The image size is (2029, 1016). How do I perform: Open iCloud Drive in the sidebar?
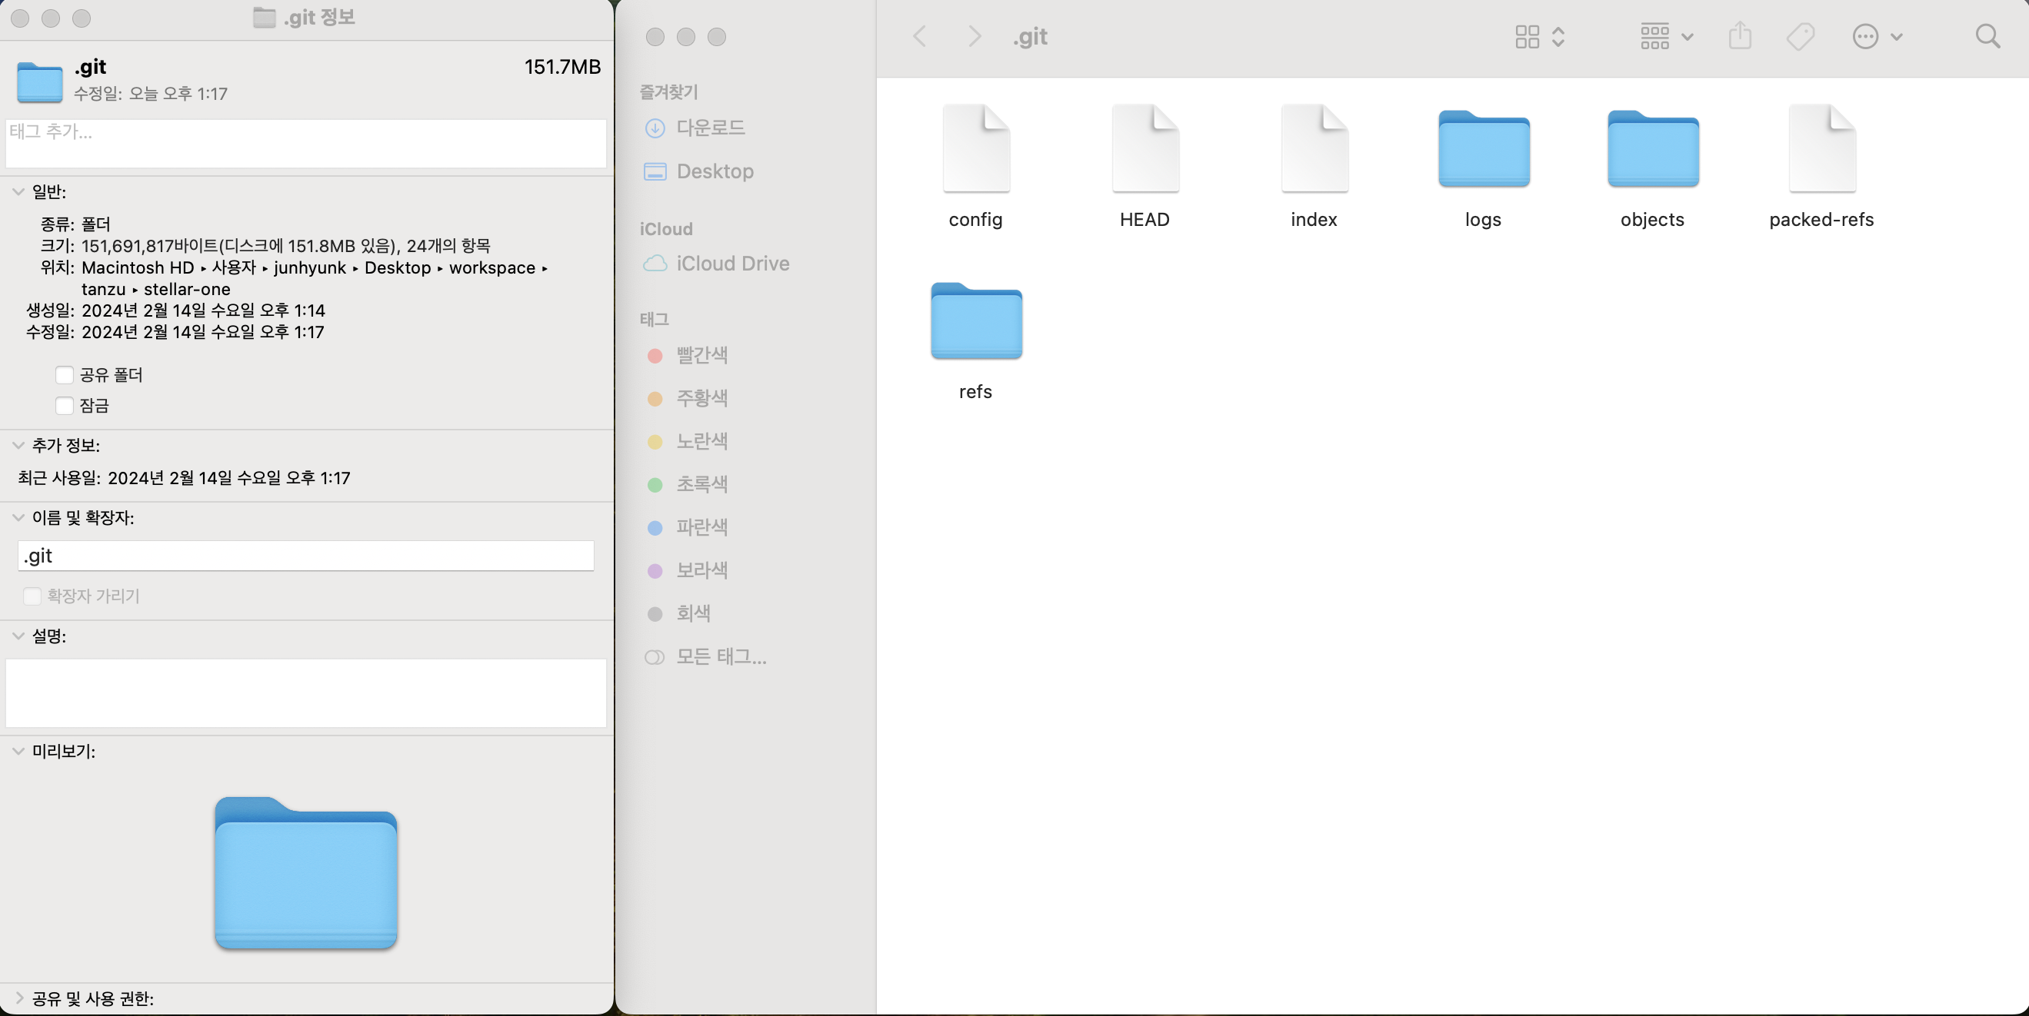(x=731, y=264)
